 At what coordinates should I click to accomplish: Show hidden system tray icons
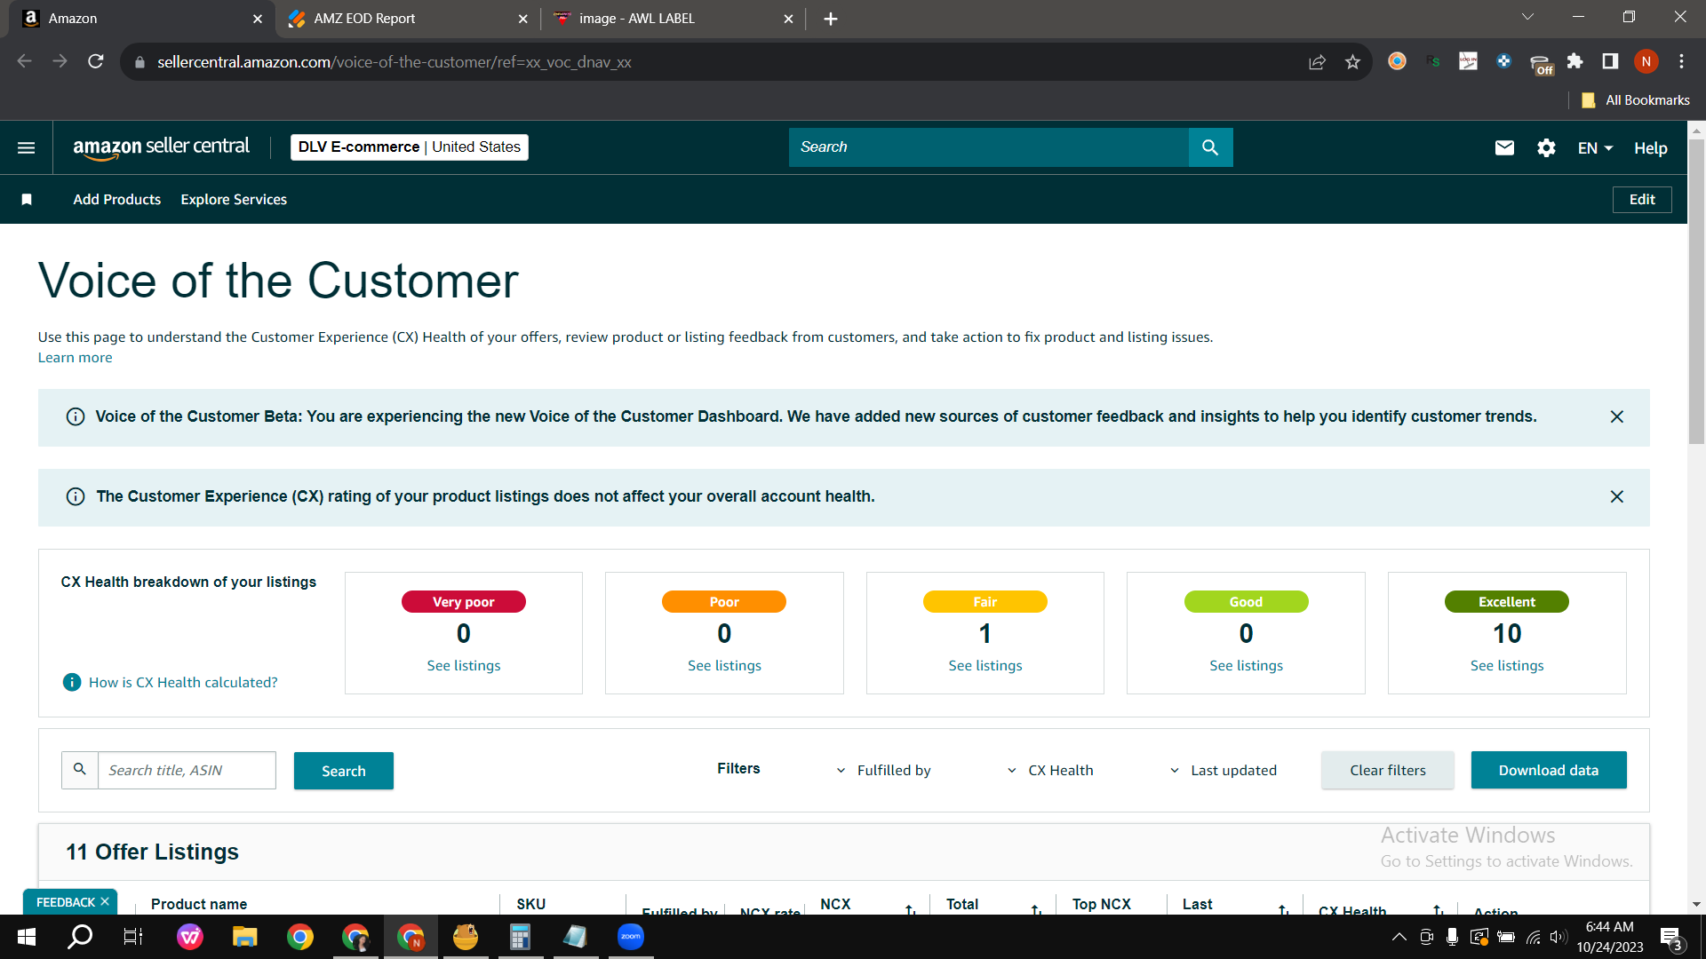coord(1399,937)
